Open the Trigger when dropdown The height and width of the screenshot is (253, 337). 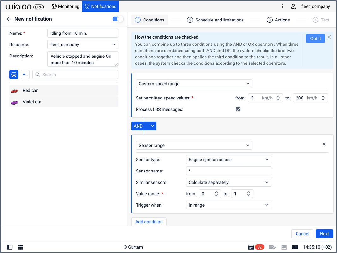coord(228,205)
